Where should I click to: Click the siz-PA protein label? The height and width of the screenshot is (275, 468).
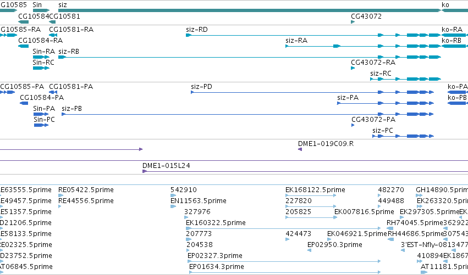348,98
